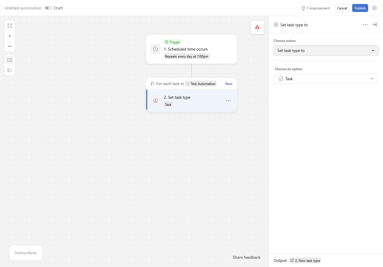Viewport: 383px width, 267px height.
Task: Click the loop icon beside For each task
Action: point(152,84)
